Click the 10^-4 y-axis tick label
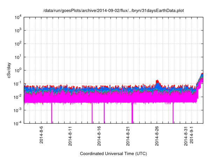This screenshot has width=224, height=157. (17, 123)
